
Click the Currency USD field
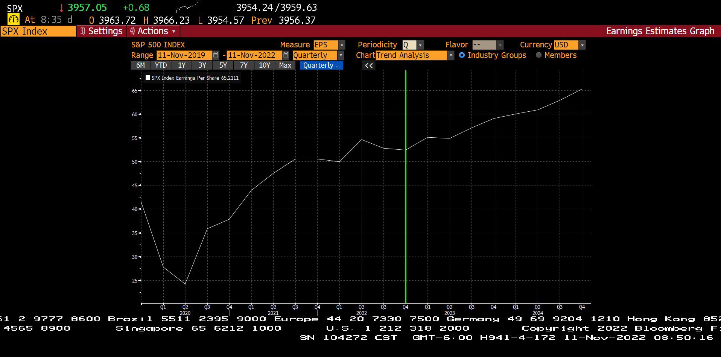tap(566, 45)
